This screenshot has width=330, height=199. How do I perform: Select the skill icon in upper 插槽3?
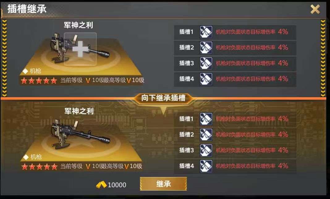[206, 63]
